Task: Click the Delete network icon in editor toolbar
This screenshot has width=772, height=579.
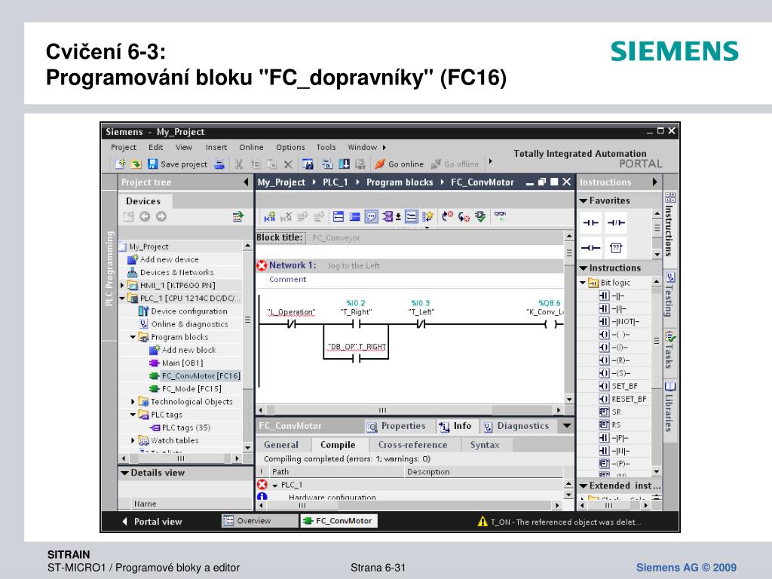Action: pos(286,216)
